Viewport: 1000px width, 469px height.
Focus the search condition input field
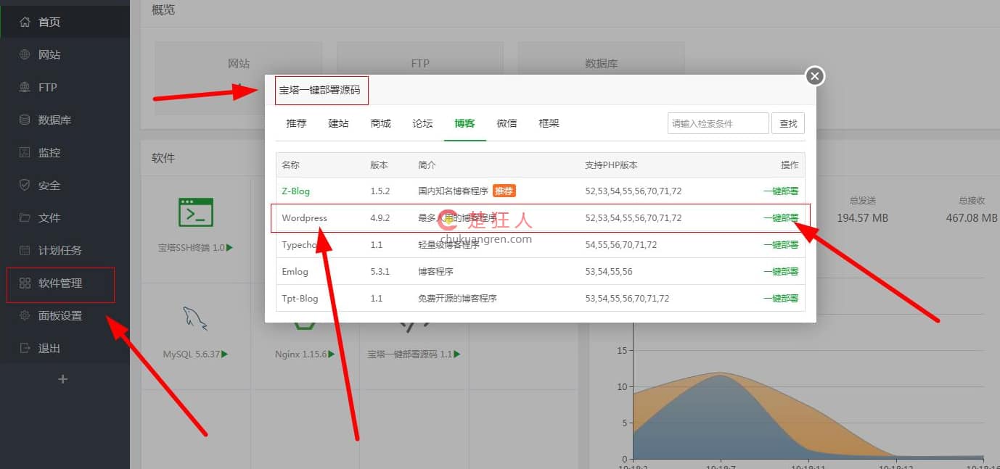coord(717,124)
